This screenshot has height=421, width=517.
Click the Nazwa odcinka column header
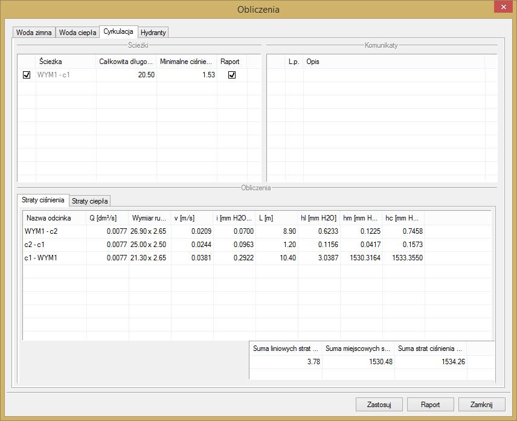(x=55, y=218)
